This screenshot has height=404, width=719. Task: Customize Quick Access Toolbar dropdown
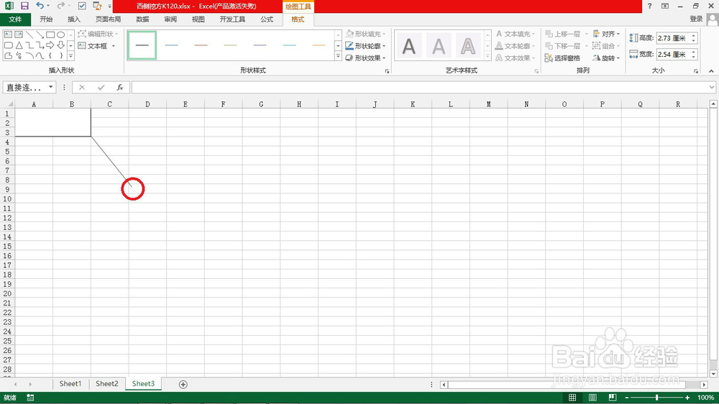tap(109, 6)
